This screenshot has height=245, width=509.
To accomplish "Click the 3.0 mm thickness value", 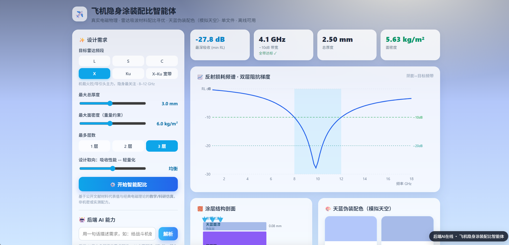I will 170,104.
